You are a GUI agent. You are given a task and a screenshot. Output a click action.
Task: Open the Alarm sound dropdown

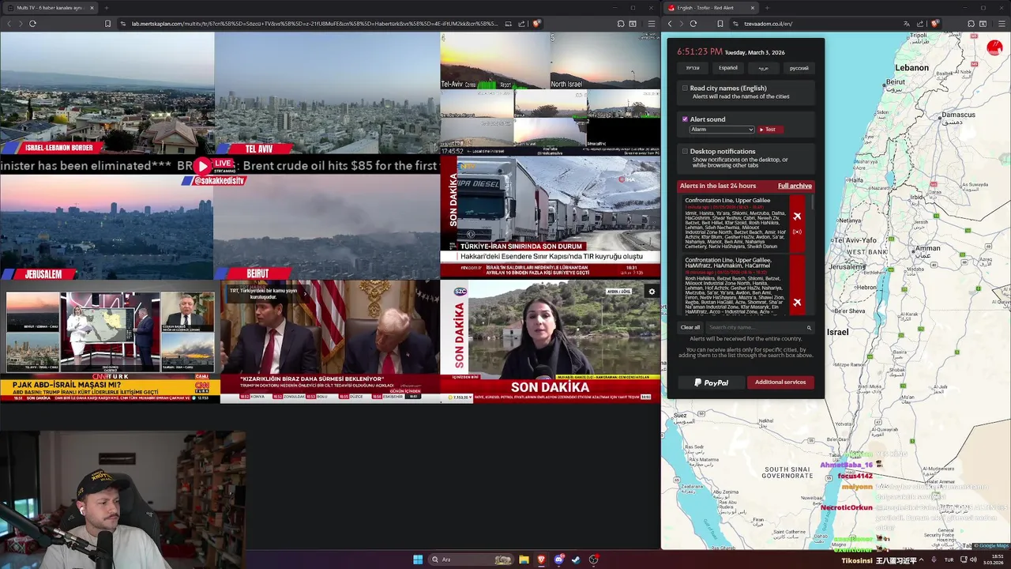(722, 130)
